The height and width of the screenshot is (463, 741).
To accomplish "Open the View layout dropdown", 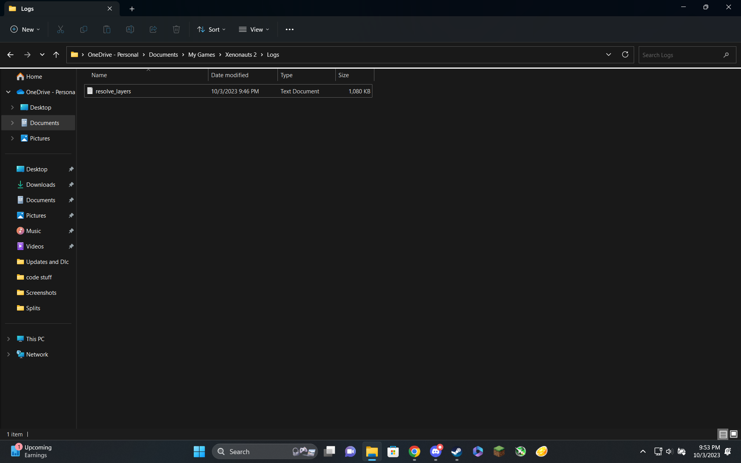I will tap(254, 29).
